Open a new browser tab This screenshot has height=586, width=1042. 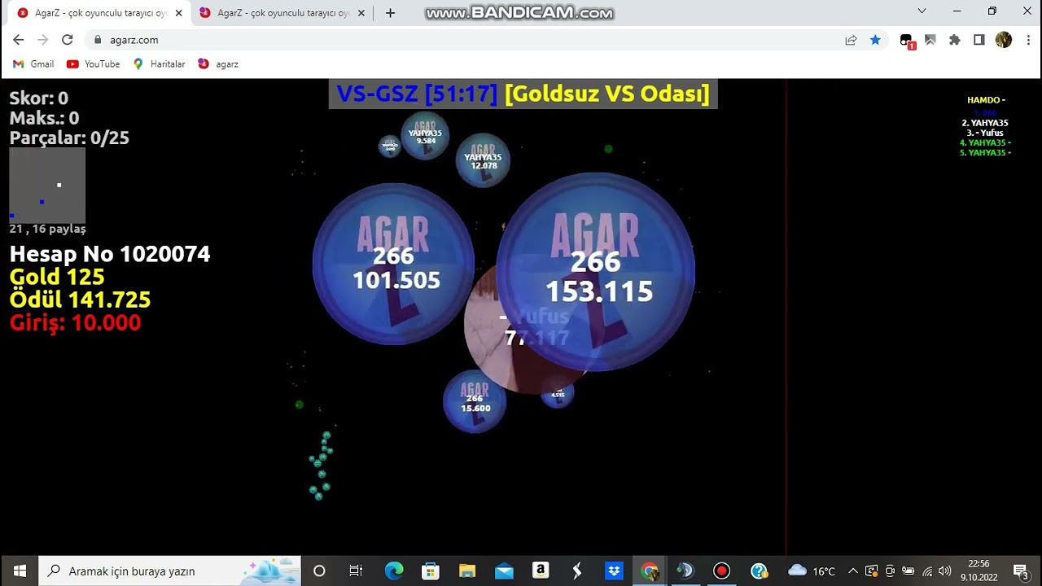pyautogui.click(x=391, y=13)
